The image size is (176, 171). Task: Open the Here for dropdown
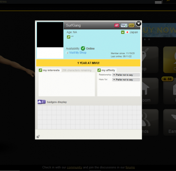coord(126,79)
